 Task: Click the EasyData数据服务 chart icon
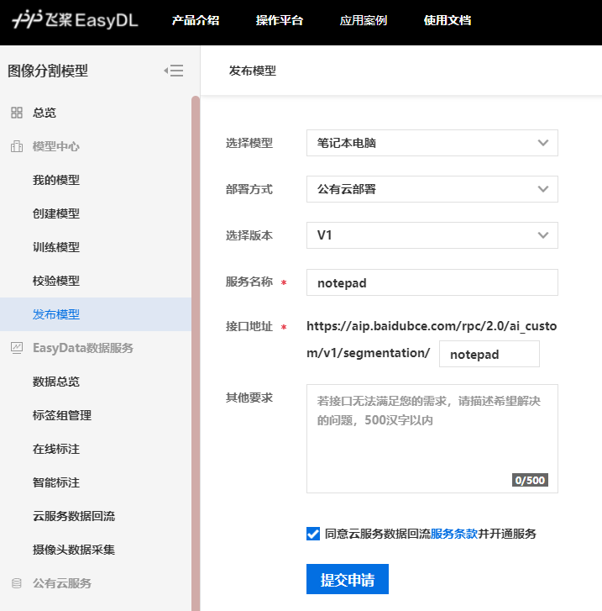click(17, 348)
